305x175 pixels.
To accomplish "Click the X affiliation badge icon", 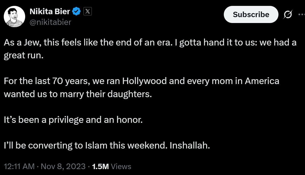I will click(x=88, y=12).
